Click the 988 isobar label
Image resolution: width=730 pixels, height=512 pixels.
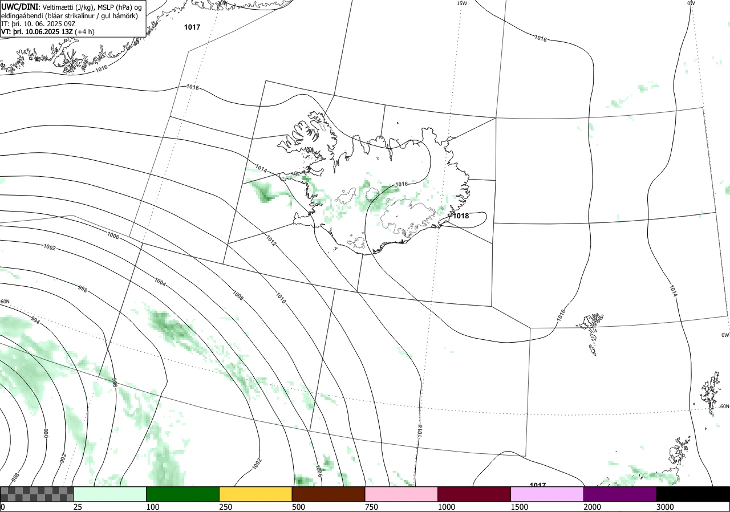pyautogui.click(x=15, y=477)
